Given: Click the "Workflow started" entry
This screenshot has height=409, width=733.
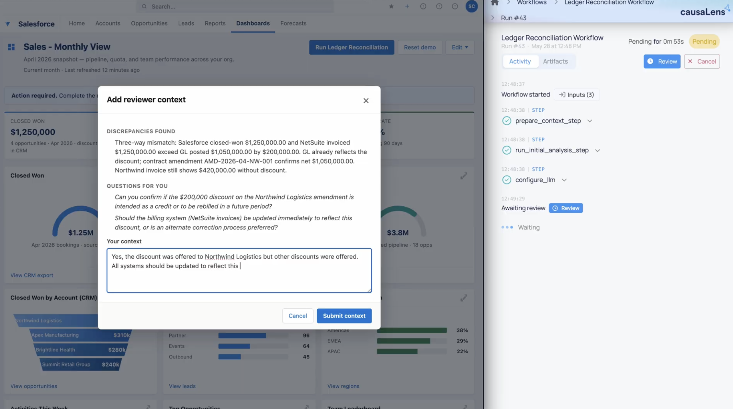Looking at the screenshot, I should [x=525, y=95].
